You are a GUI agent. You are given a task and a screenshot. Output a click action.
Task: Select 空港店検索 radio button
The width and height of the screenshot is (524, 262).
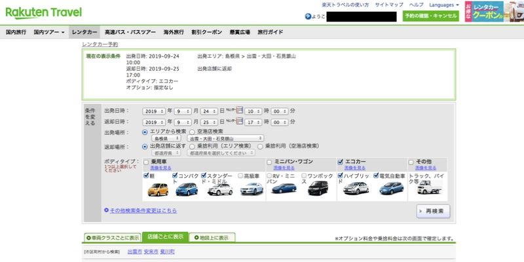tap(192, 132)
